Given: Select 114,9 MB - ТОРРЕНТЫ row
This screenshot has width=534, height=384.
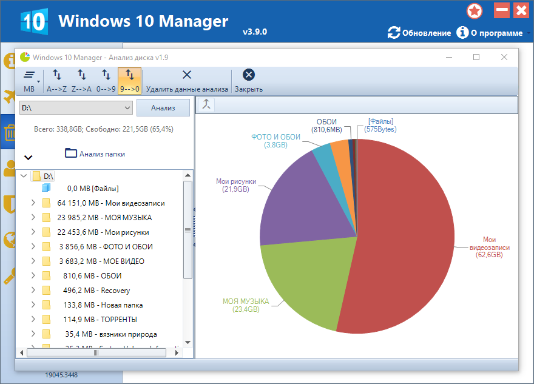Looking at the screenshot, I should point(100,320).
